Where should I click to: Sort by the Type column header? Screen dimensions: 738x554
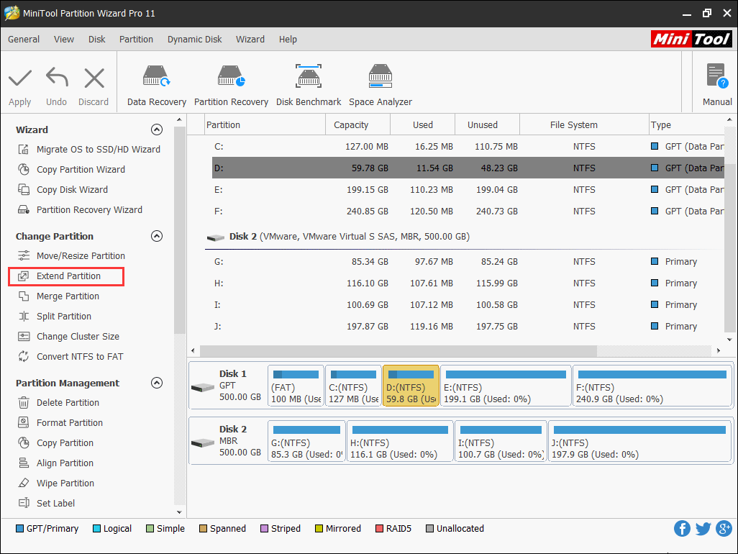point(686,124)
